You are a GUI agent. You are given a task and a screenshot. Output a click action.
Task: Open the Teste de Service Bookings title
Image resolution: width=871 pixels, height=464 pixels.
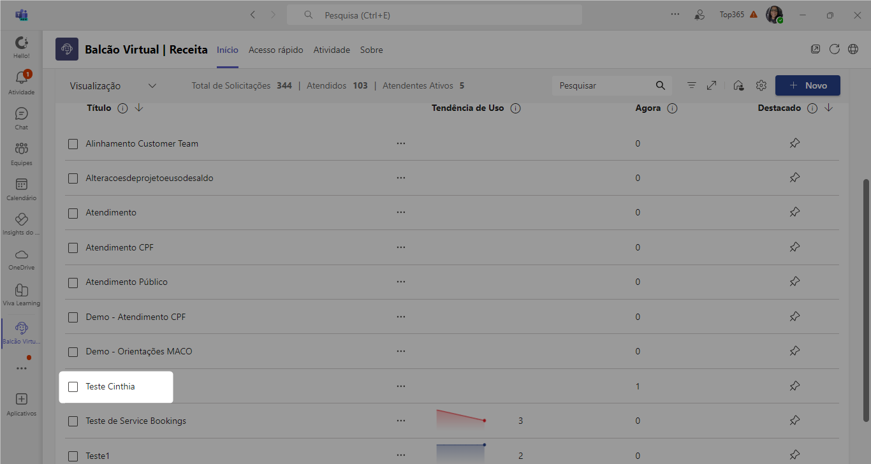coord(136,421)
